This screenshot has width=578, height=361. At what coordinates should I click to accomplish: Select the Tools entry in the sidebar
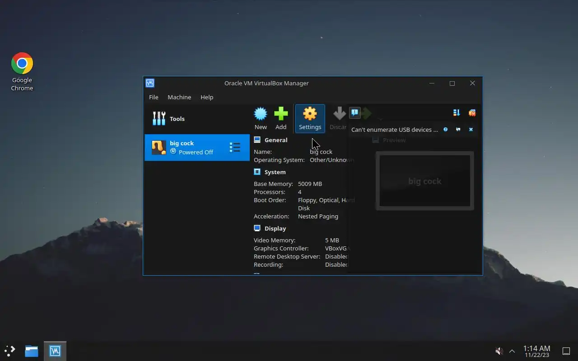click(197, 119)
